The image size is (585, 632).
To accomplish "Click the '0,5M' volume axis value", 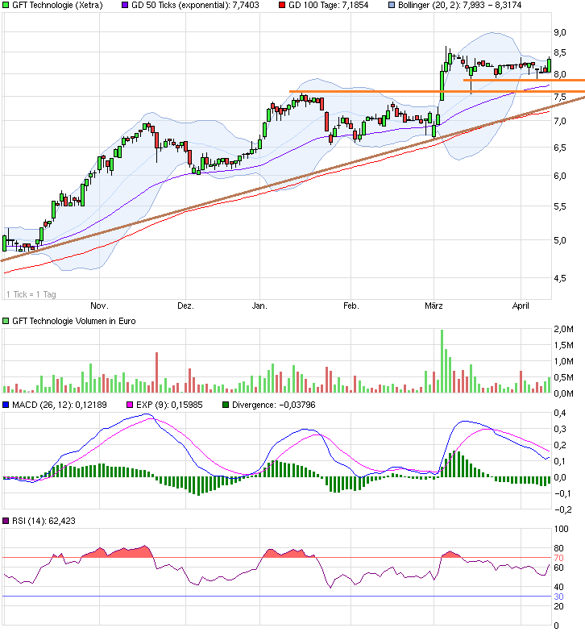I will [563, 377].
